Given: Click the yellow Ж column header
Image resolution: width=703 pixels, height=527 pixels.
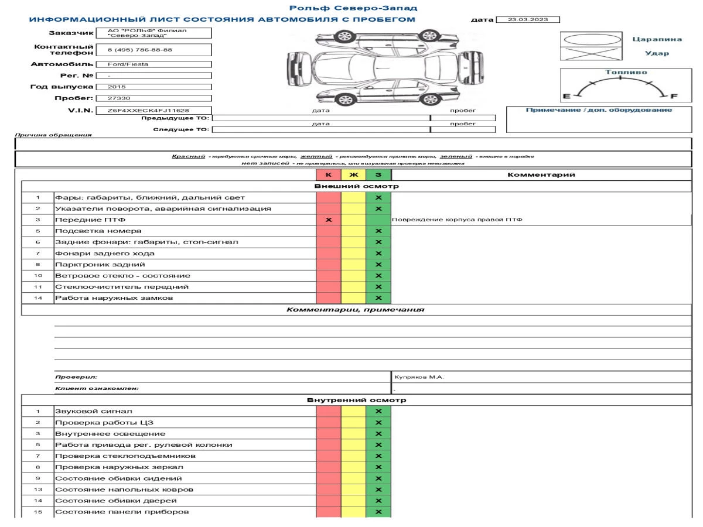Looking at the screenshot, I should point(353,174).
